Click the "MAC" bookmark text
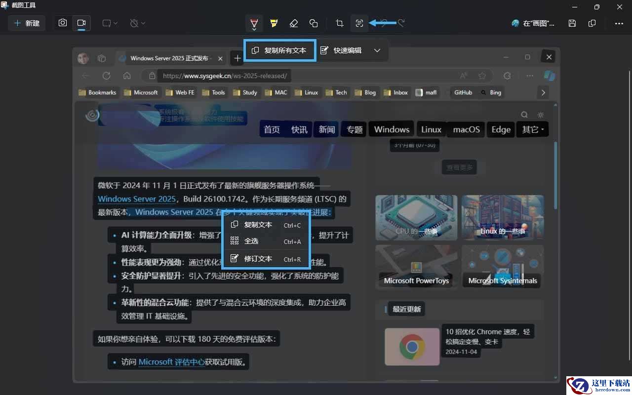Screen dimensions: 632x395 pos(281,92)
